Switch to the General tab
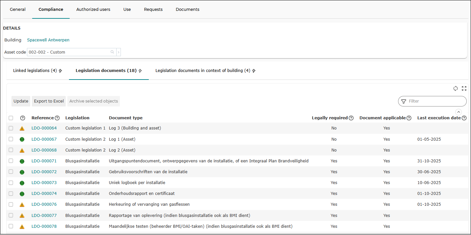Screen dimensions: 471x235 [x=18, y=10]
